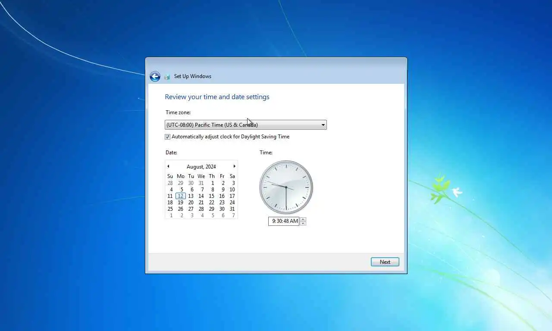Select September 4 in the calendar

(x=201, y=215)
